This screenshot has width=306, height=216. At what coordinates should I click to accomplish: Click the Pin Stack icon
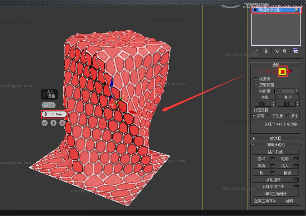pyautogui.click(x=255, y=51)
